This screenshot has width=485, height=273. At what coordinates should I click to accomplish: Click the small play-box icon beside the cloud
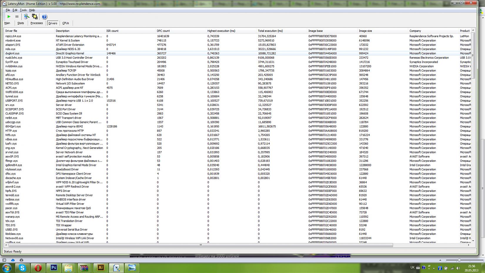tap(4, 260)
